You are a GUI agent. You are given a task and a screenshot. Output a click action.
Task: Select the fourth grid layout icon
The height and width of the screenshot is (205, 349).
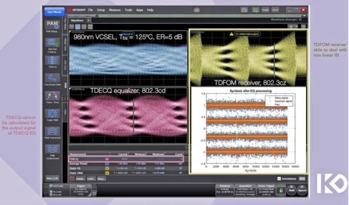click(90, 27)
